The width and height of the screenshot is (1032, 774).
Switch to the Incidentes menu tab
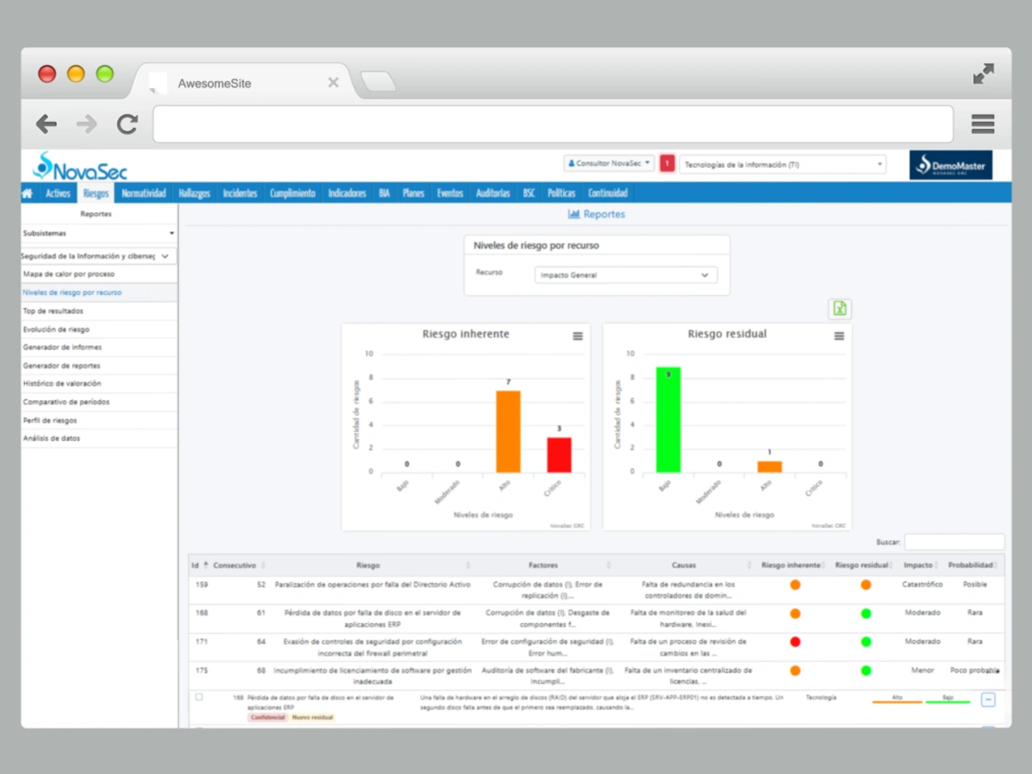(239, 193)
